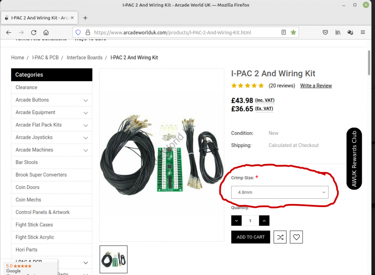The width and height of the screenshot is (375, 275).
Task: Click the quantity input field
Action: pos(250,221)
